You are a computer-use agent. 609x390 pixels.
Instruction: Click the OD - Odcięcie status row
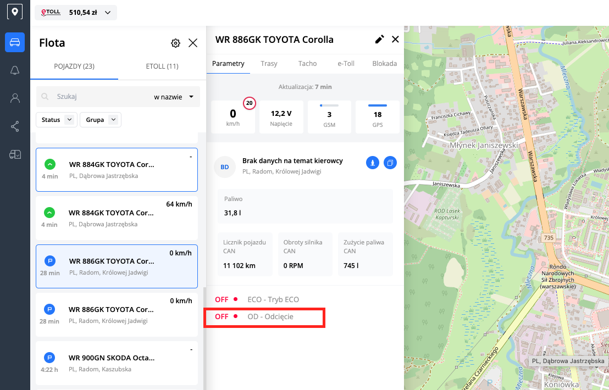point(254,316)
